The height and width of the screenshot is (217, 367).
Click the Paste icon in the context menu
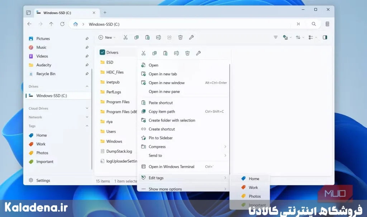tap(166, 53)
